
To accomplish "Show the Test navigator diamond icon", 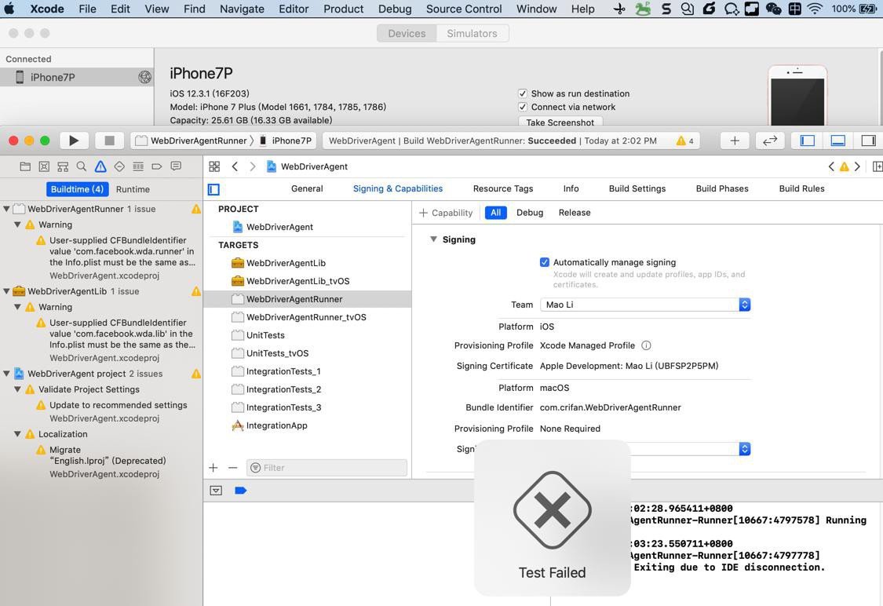I will (x=119, y=166).
